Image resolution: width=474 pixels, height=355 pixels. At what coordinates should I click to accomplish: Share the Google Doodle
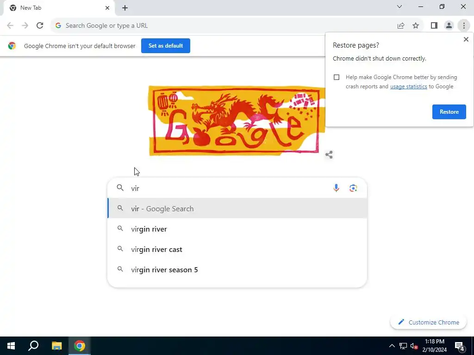click(x=329, y=154)
